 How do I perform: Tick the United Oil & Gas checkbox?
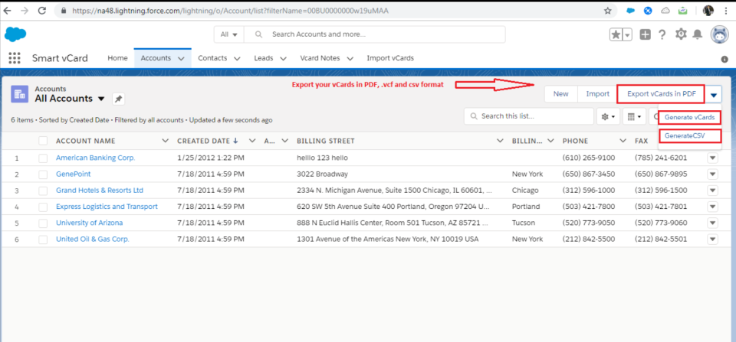43,239
